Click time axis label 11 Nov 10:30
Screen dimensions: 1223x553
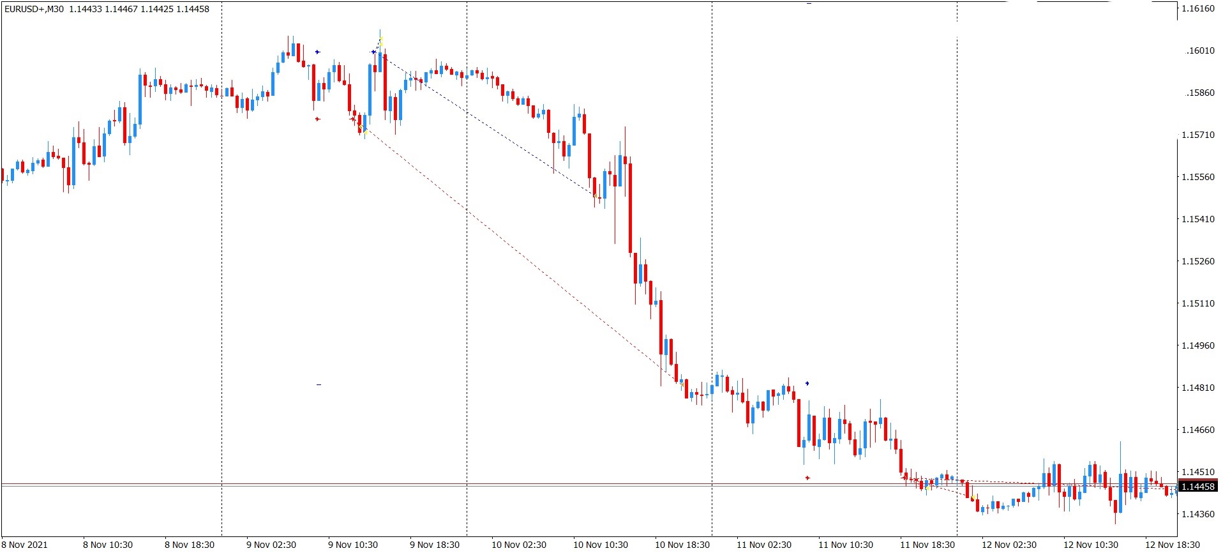pos(846,545)
